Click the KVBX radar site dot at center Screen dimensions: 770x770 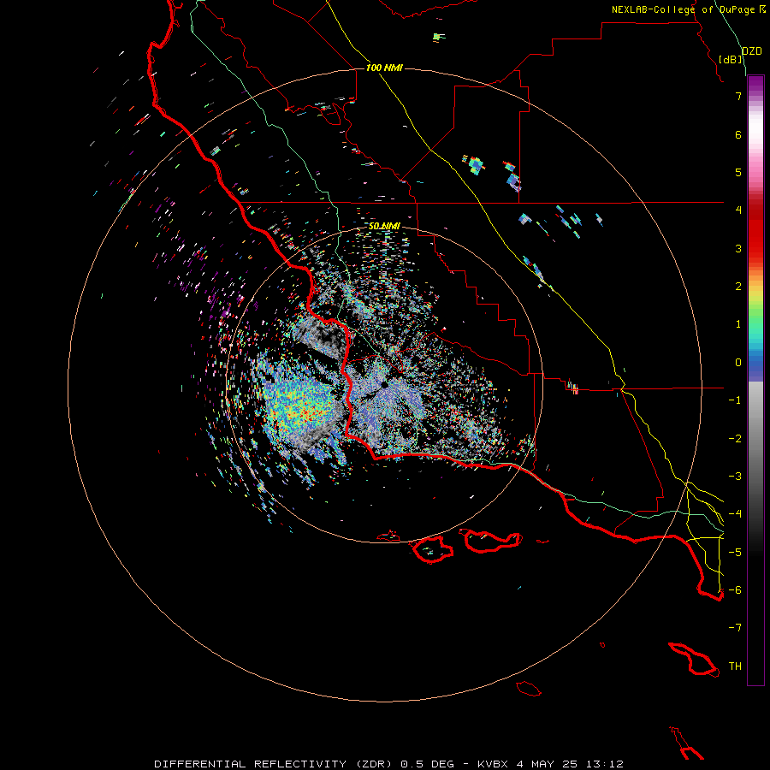(384, 385)
